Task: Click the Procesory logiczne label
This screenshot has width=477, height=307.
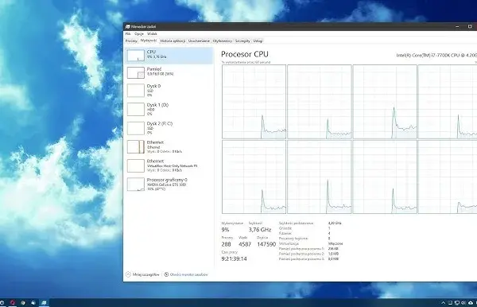Action: click(x=293, y=239)
